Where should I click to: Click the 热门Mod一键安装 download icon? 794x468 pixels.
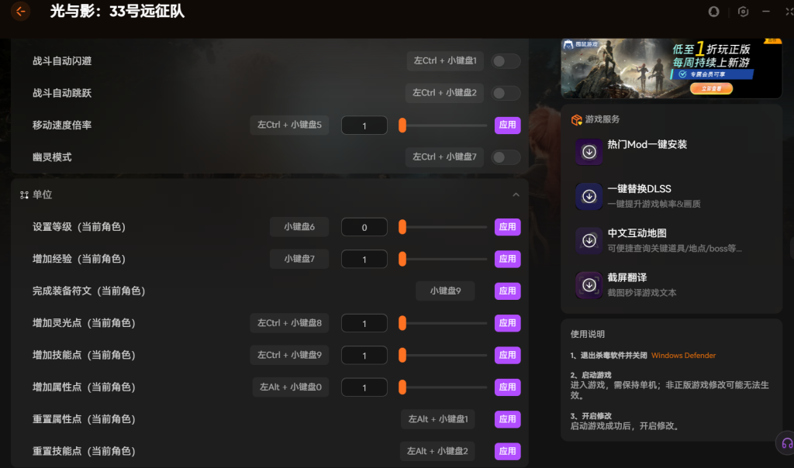tap(589, 152)
